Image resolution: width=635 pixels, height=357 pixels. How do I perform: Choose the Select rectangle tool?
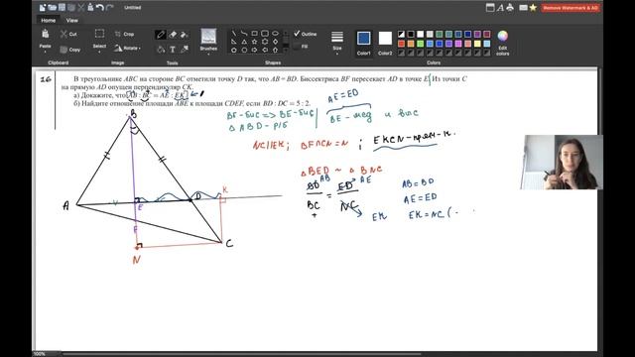99,33
